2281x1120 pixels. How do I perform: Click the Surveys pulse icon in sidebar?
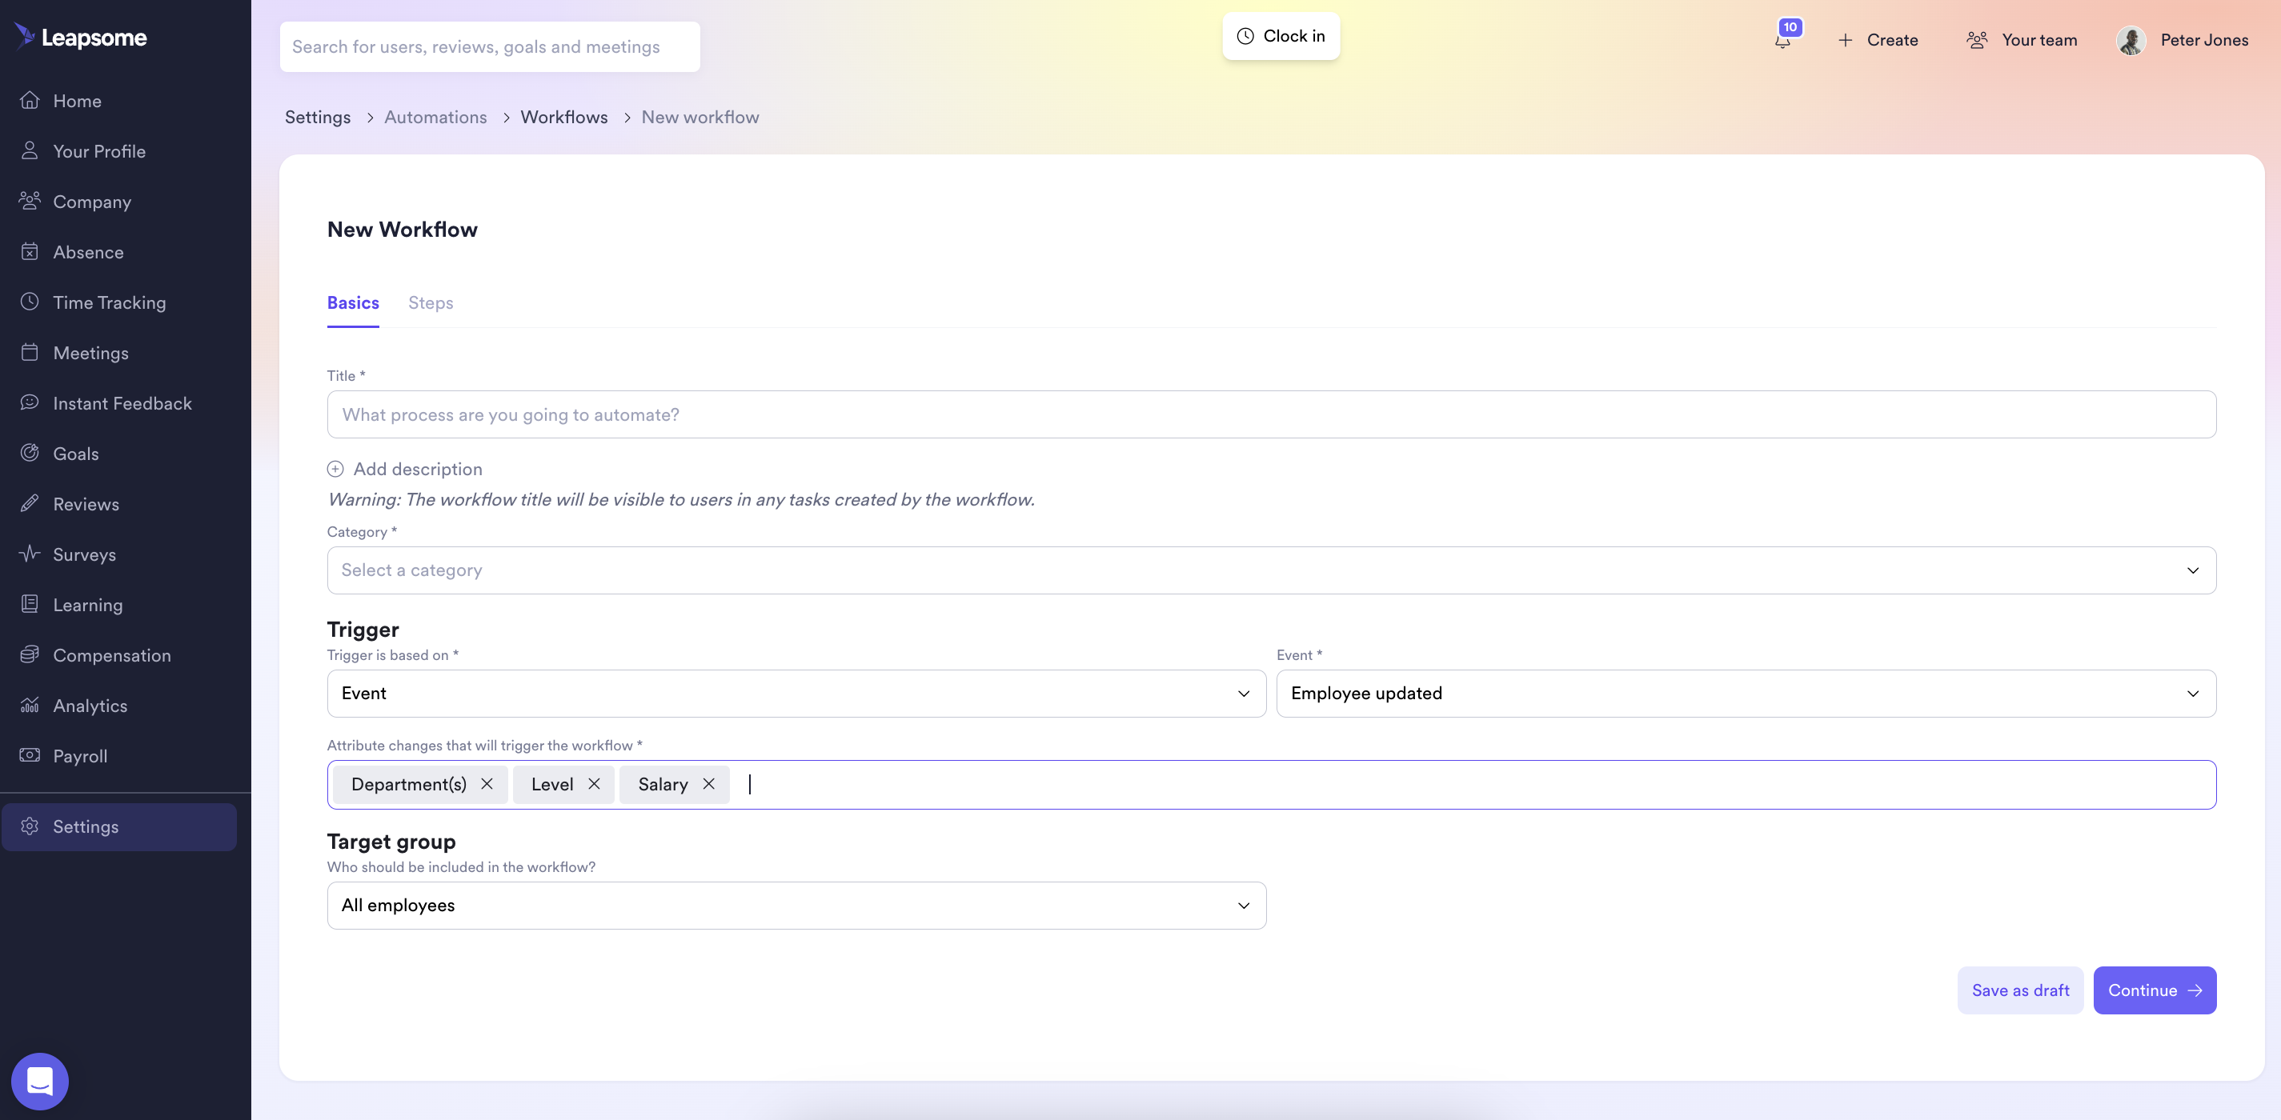(30, 554)
